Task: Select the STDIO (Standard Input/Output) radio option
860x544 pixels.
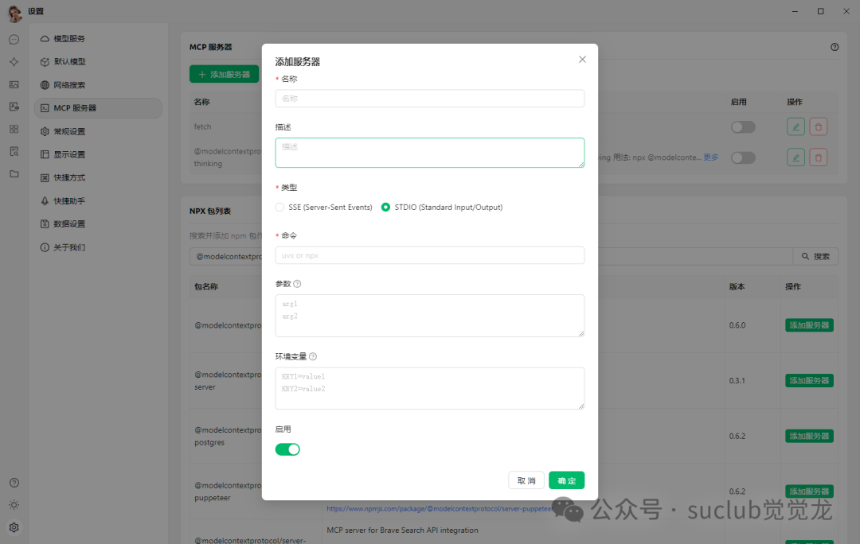Action: (385, 208)
